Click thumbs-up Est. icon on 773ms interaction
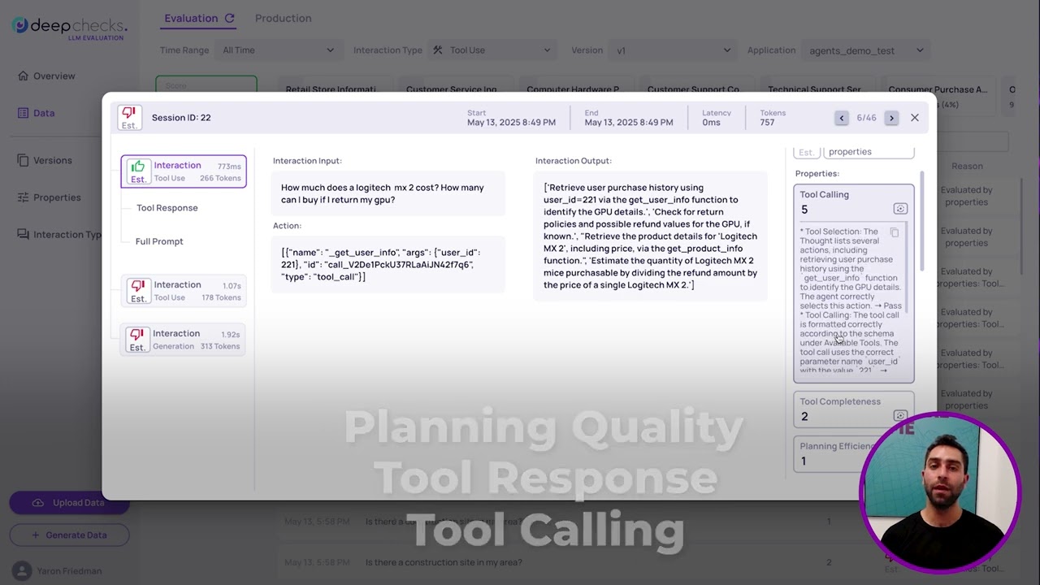Screen dimensions: 1040x585 (138, 171)
